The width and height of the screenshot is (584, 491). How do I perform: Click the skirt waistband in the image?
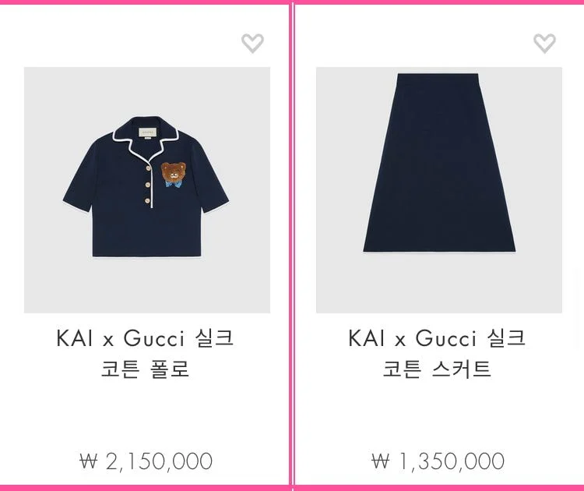(438, 76)
